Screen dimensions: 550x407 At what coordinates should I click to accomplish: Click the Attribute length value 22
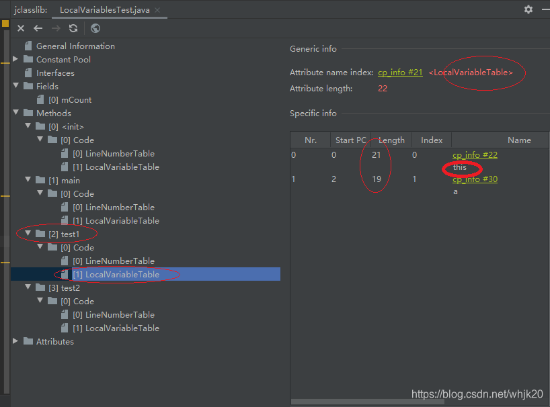click(x=383, y=89)
